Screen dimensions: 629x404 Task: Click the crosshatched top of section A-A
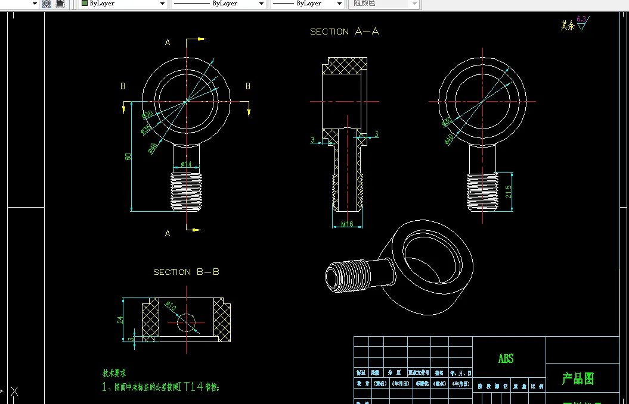(345, 65)
